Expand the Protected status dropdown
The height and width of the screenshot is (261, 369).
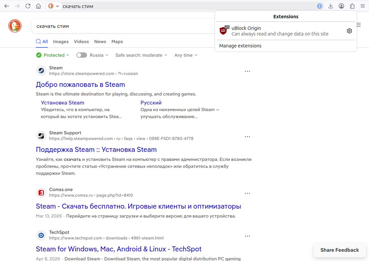[x=53, y=55]
